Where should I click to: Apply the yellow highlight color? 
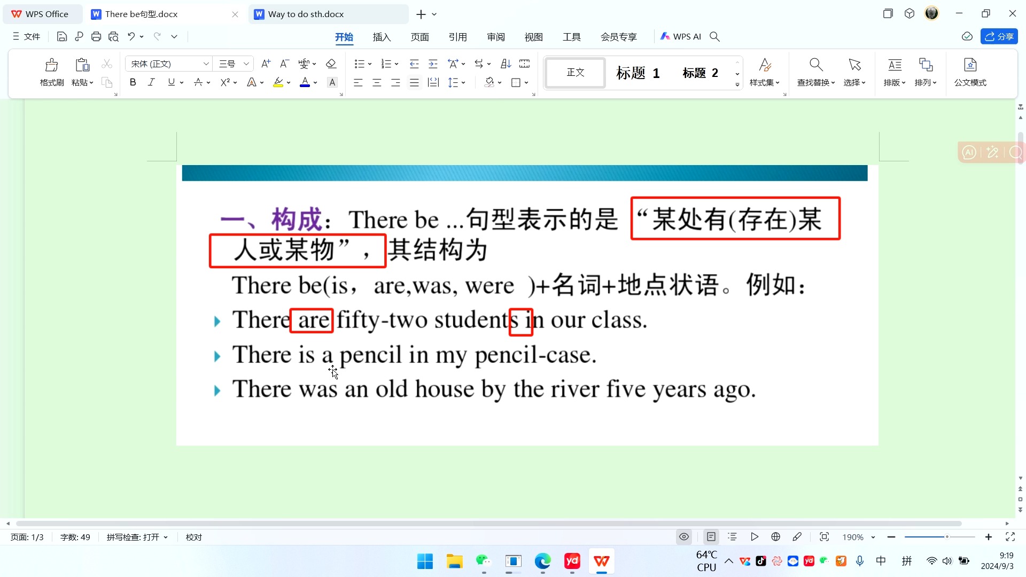coord(278,83)
